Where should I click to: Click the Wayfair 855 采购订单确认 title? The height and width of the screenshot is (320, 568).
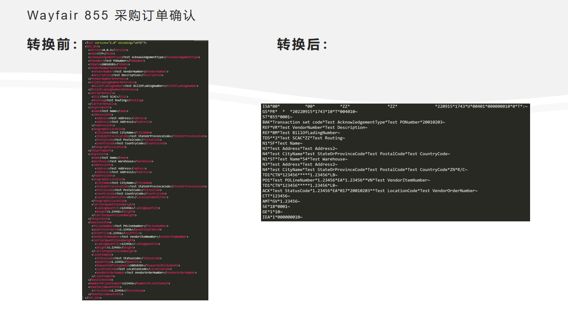click(111, 16)
